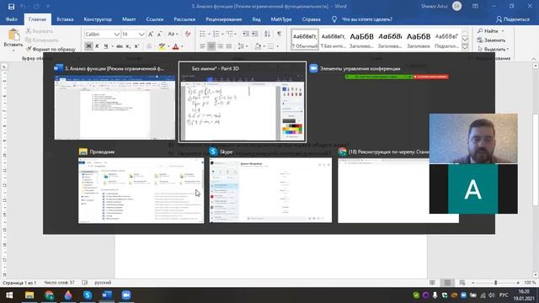Image resolution: width=539 pixels, height=303 pixels.
Task: Select the Paint 3D window thumbnail
Action: coord(243,102)
